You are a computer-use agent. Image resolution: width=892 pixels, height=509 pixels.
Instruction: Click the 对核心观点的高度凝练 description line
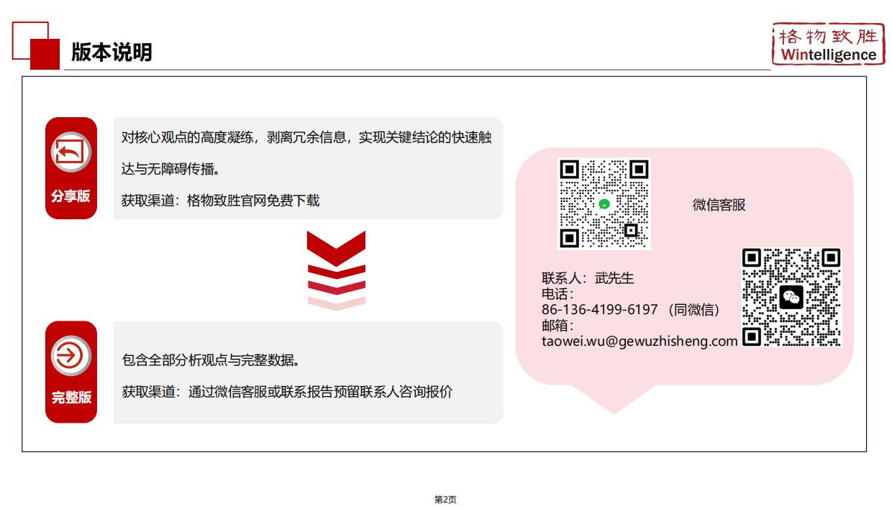coord(306,137)
